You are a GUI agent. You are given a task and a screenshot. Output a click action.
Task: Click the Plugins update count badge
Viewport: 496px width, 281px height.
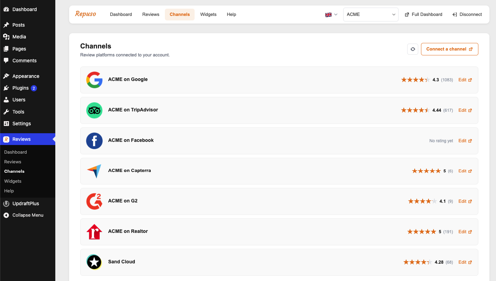click(34, 88)
